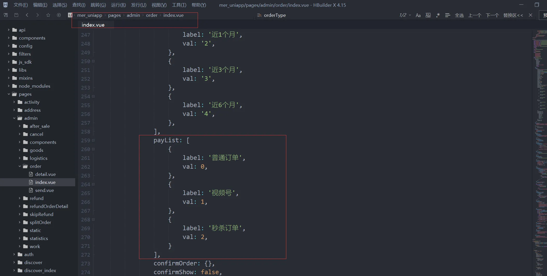Click the search icon beside orderType
Screen dimensions: 547x276
[259, 15]
